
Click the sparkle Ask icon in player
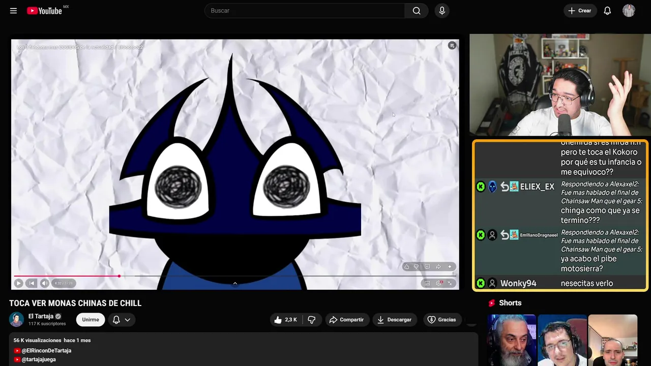click(x=450, y=266)
